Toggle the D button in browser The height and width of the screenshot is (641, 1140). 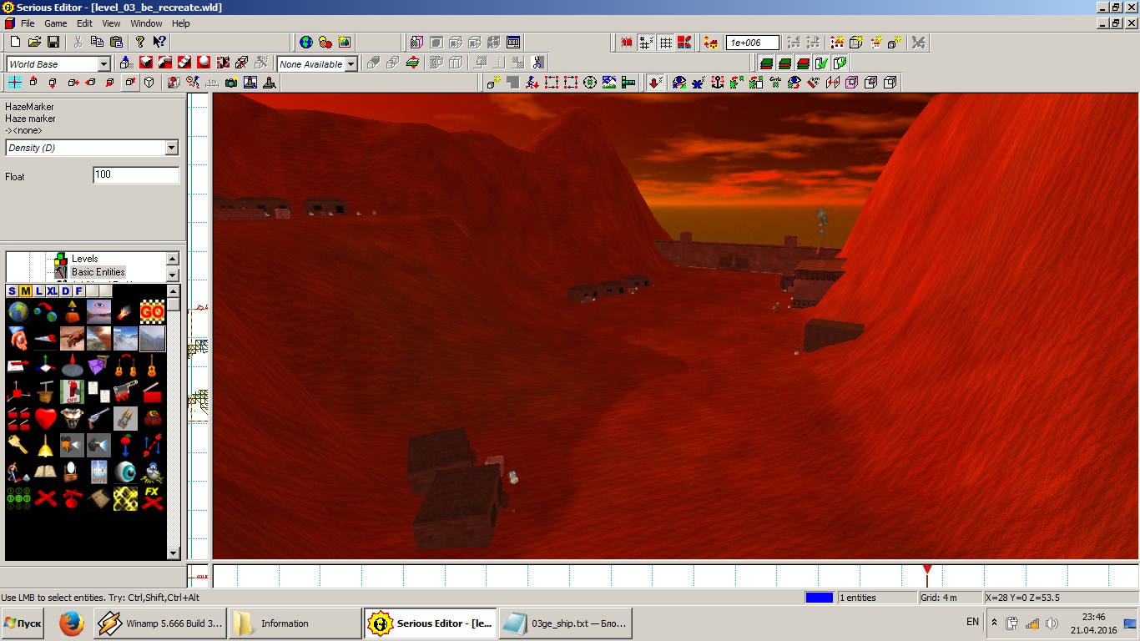click(x=65, y=290)
